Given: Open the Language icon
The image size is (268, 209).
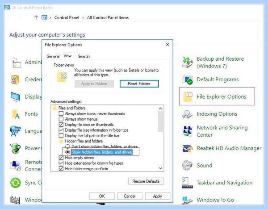Looking at the screenshot, I should pyautogui.click(x=15, y=131).
